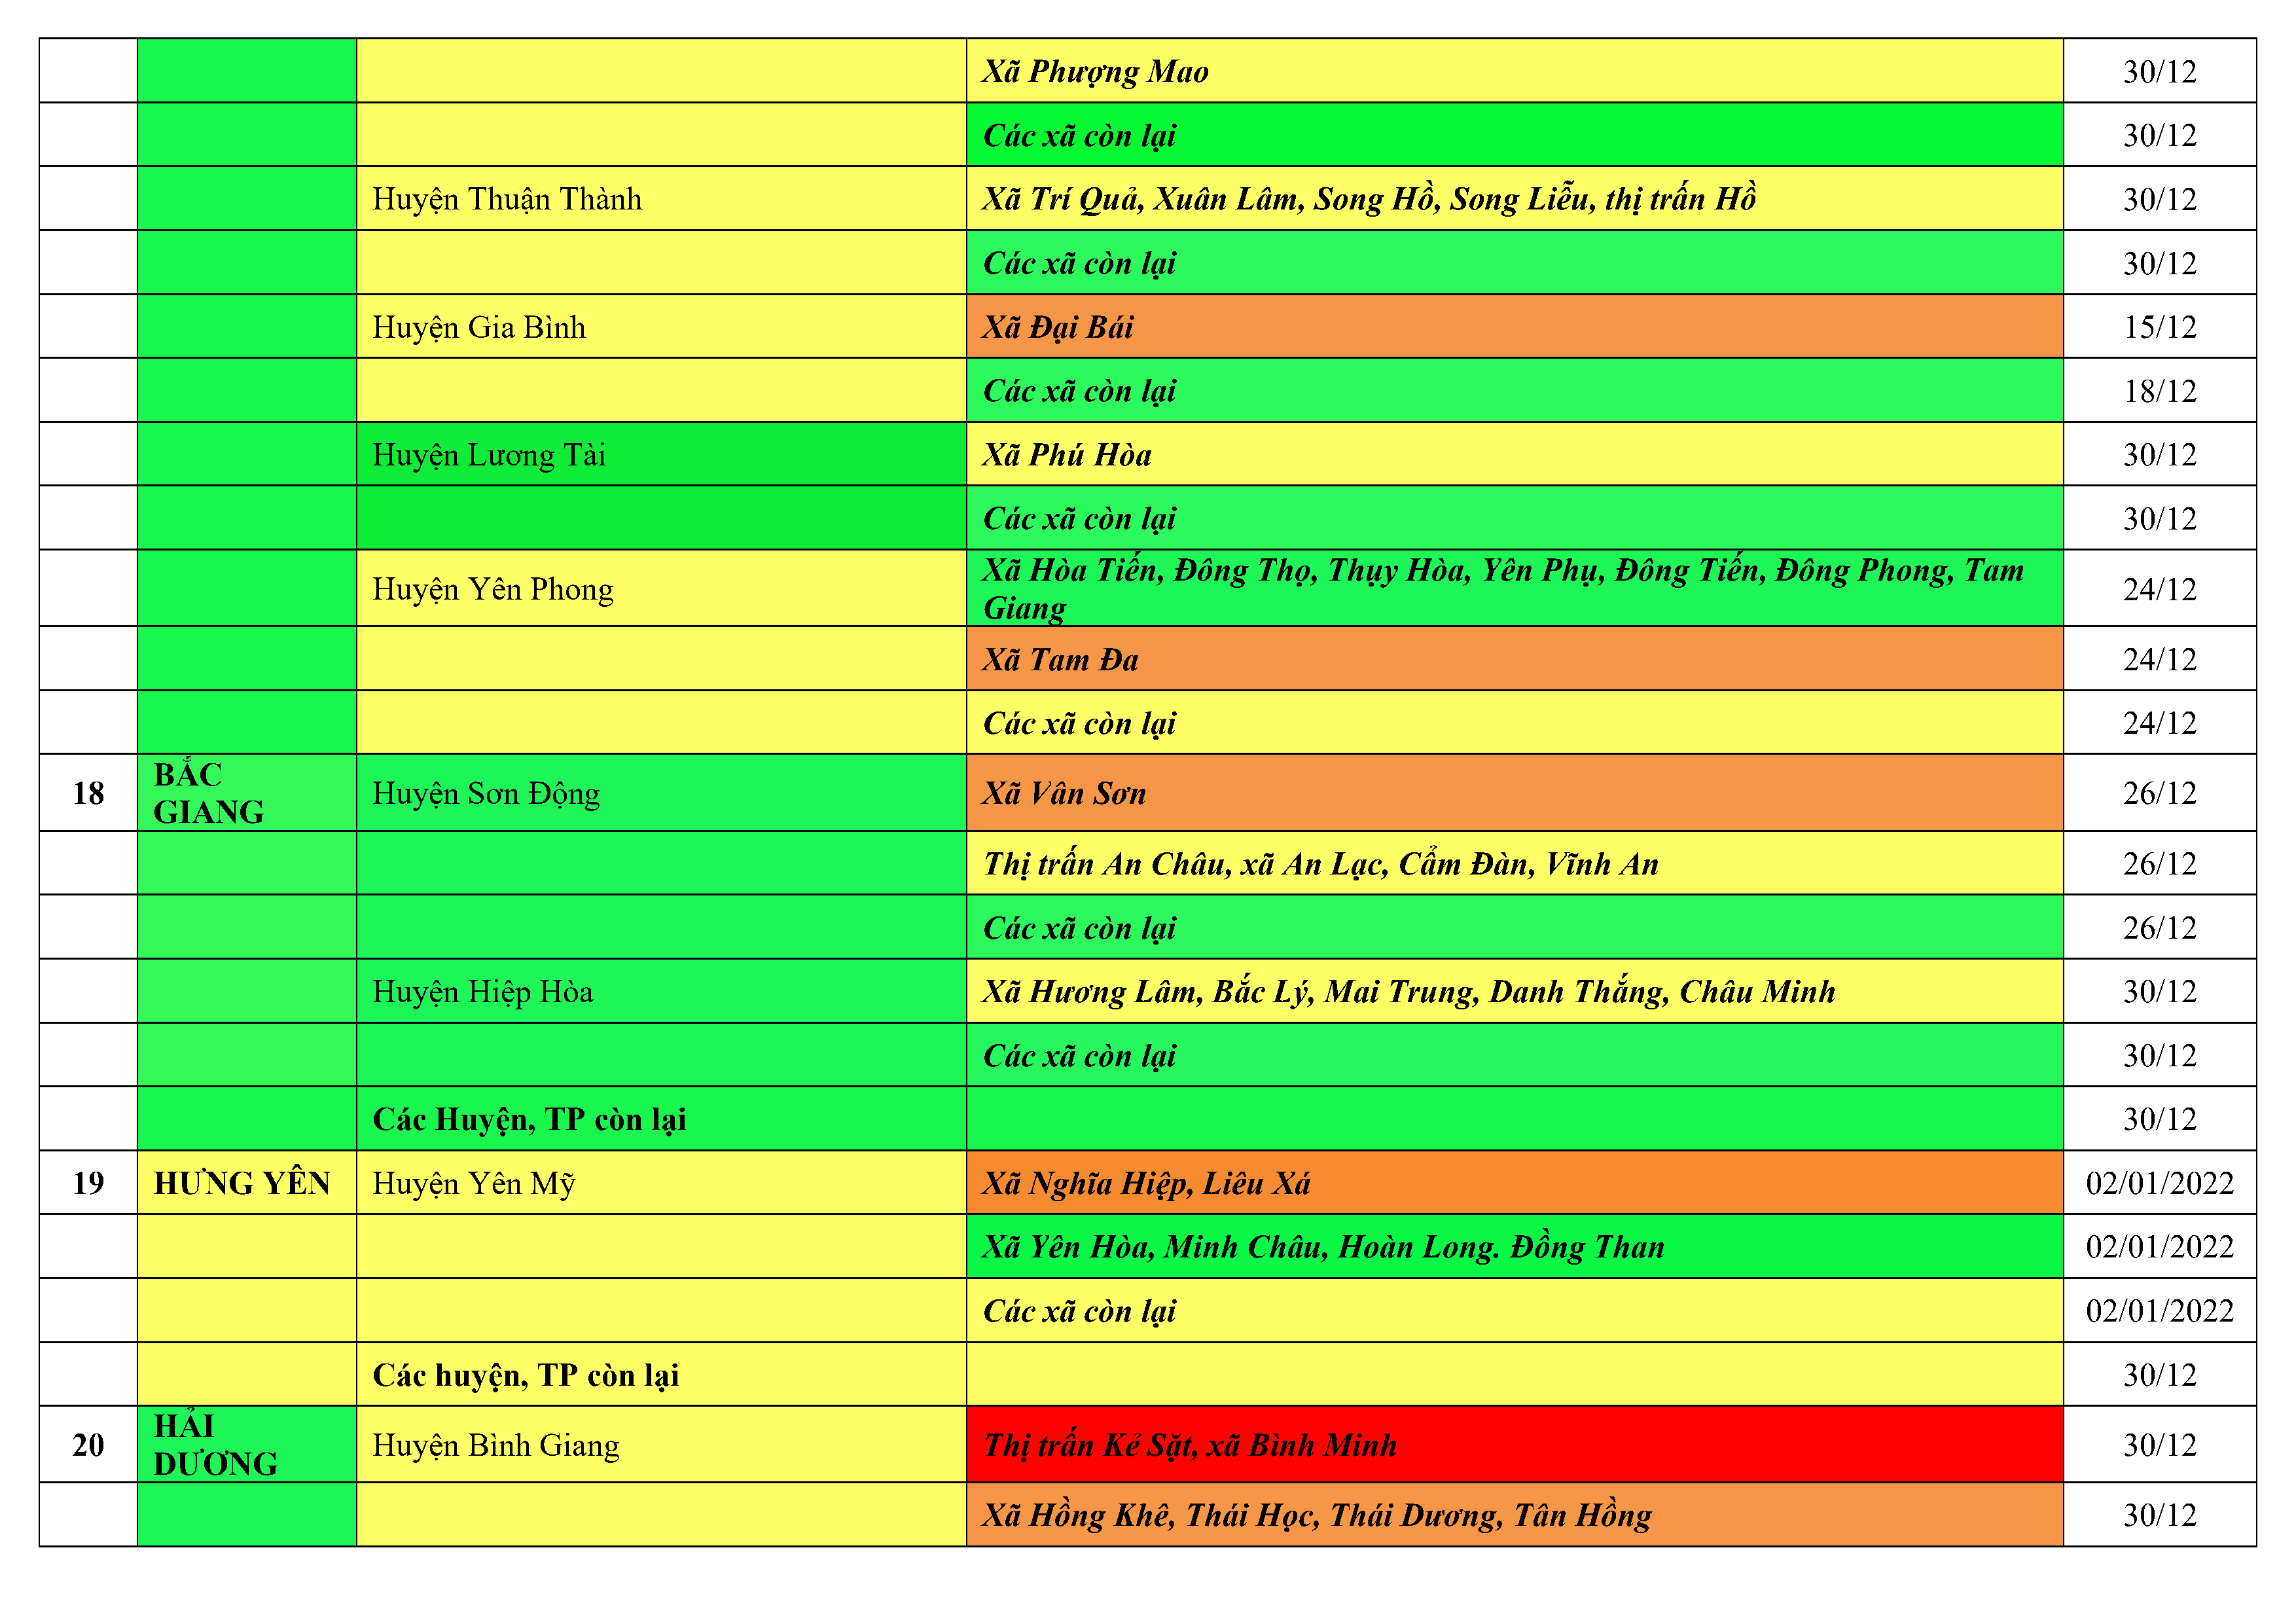The height and width of the screenshot is (1624, 2296).
Task: Click the BẮC GIANG province cell
Action: (x=246, y=793)
